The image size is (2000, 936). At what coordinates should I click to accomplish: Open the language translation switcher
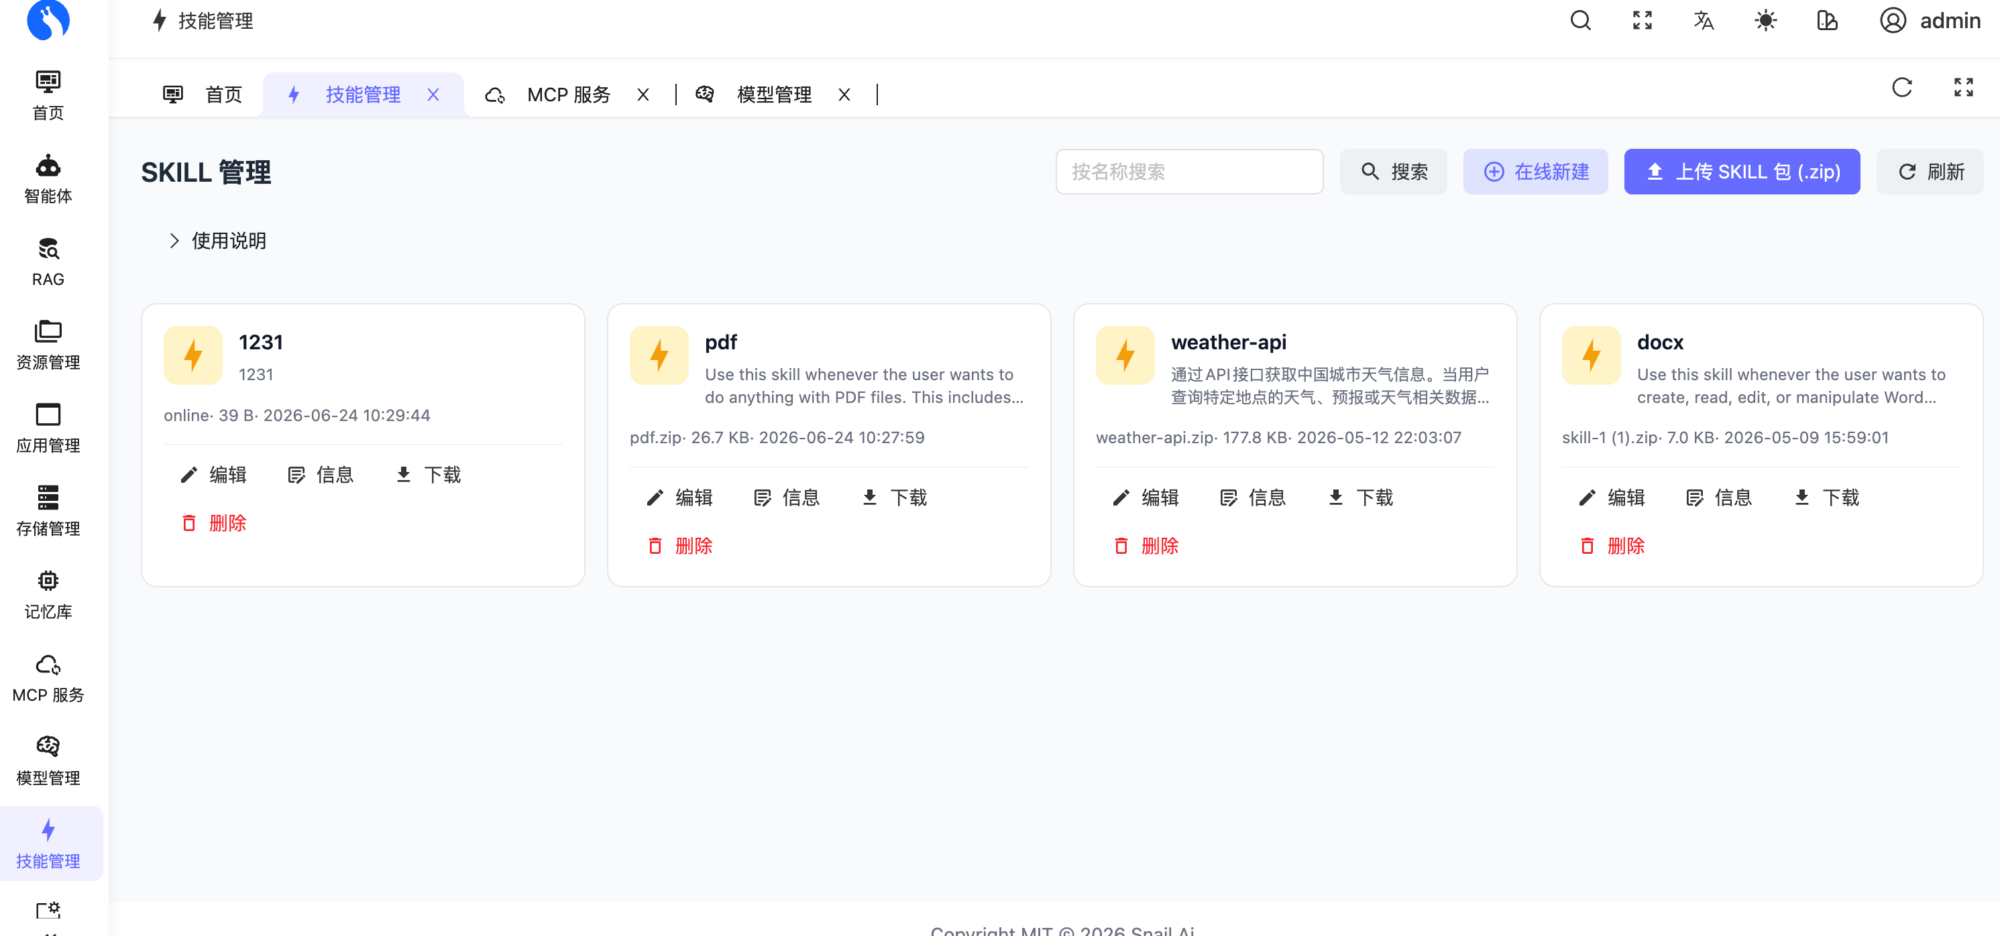(1704, 20)
